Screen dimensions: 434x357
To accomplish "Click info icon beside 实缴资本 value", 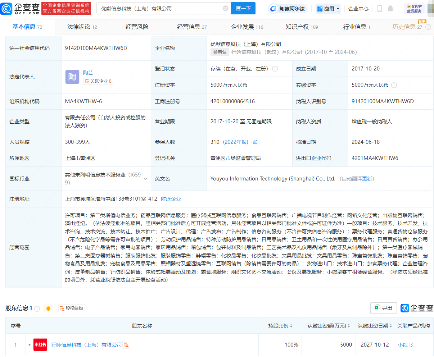I will (x=394, y=85).
